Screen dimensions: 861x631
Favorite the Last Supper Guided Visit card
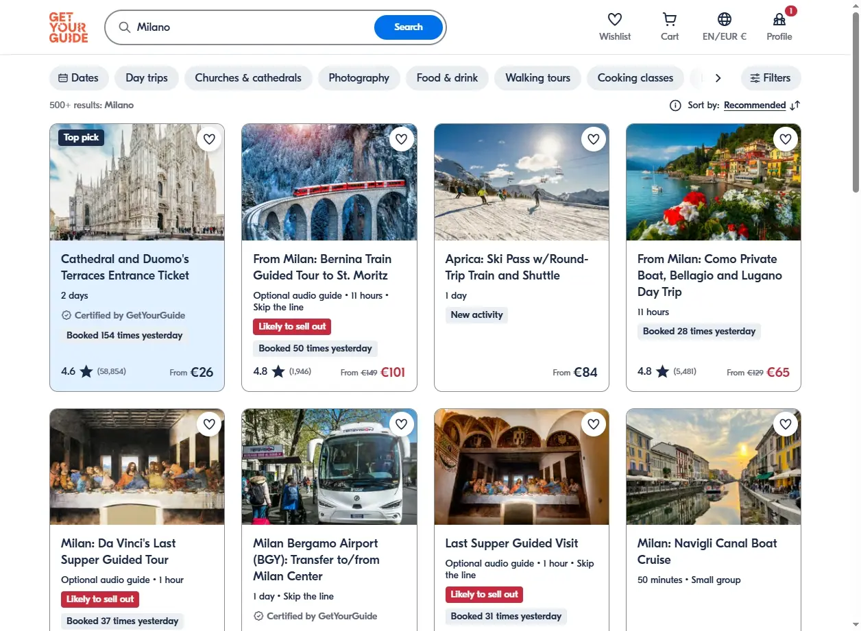[594, 424]
